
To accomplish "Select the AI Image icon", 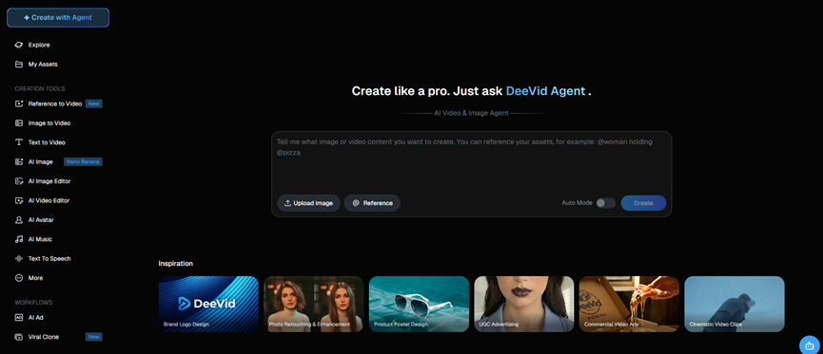I will tap(19, 161).
